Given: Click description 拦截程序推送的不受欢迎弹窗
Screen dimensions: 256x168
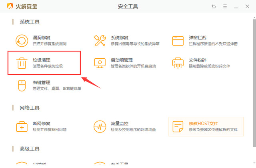Looking at the screenshot, I should (x=213, y=43).
